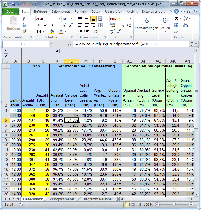Viewport: 201px width, 210px height.
Task: Select cell L5 with value 81,8%
Action: (x=71, y=120)
